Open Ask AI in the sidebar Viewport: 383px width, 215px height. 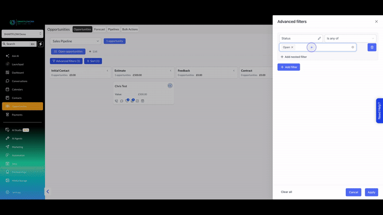pyautogui.click(x=15, y=56)
